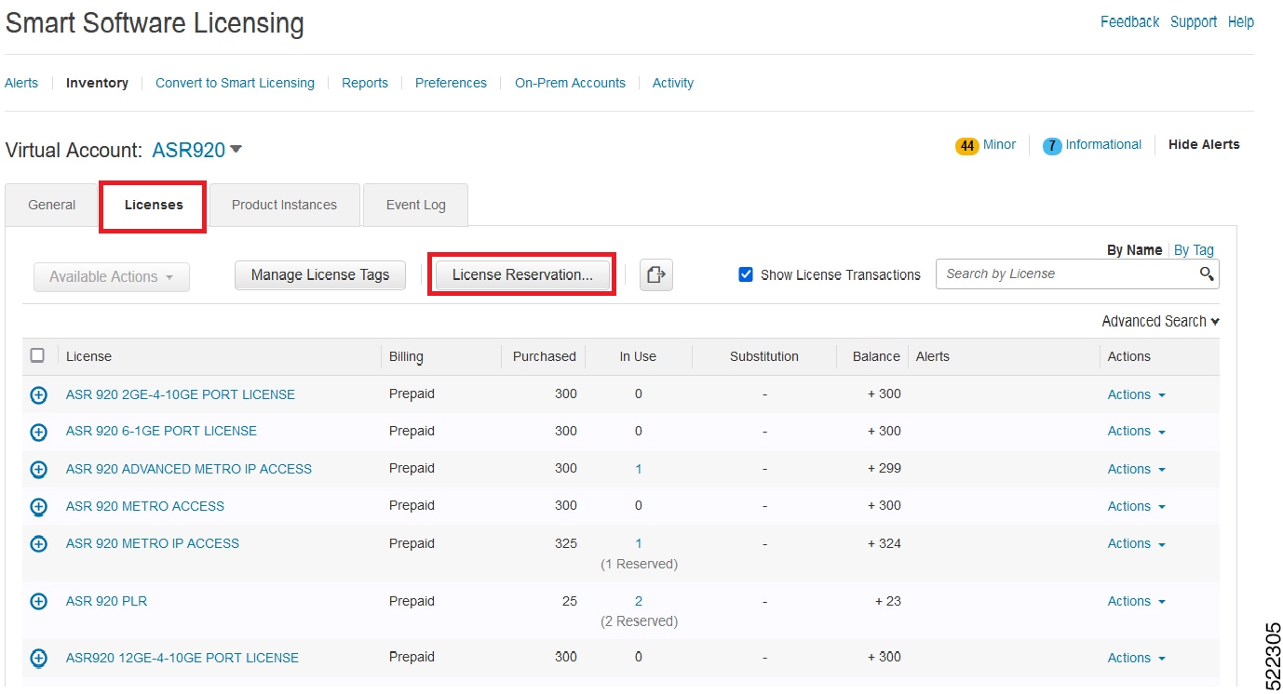Open Convert to Smart Licensing
1283x694 pixels.
point(235,83)
